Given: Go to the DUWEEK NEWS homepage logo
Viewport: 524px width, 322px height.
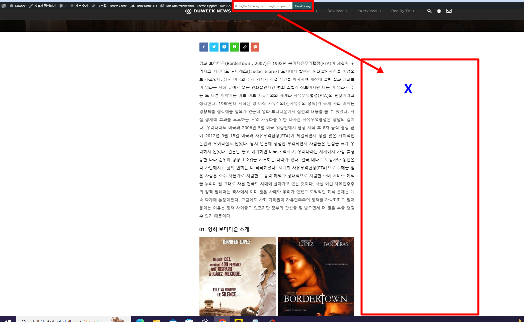Looking at the screenshot, I should pos(208,11).
